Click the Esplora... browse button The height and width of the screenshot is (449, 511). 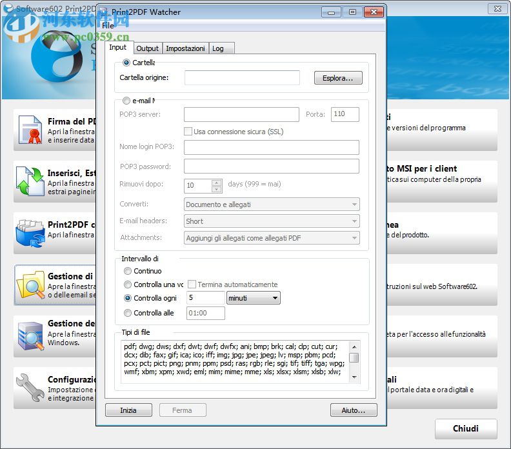click(x=338, y=78)
